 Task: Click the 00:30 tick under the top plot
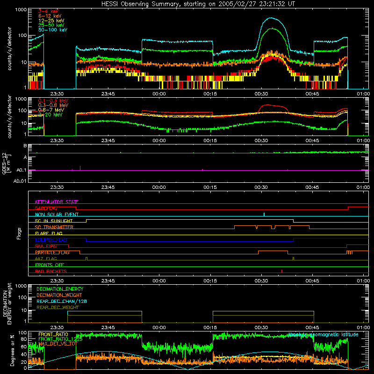click(261, 94)
